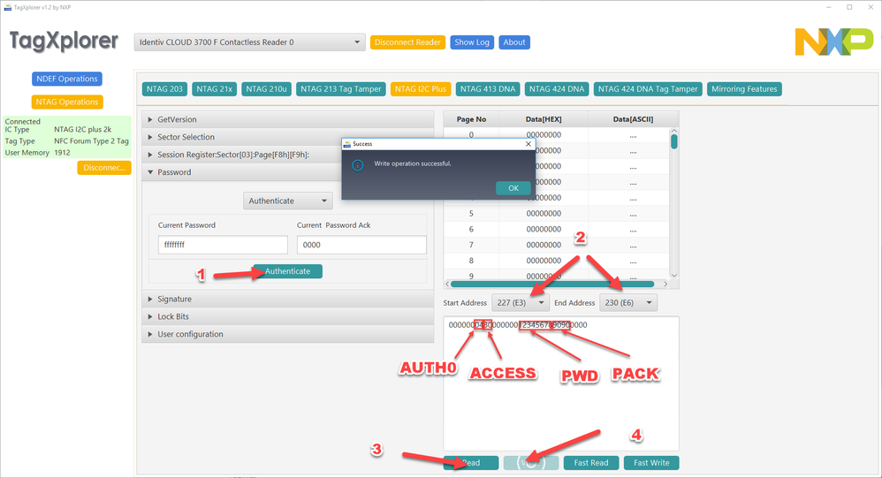Expand the GetVersion section
882x478 pixels.
point(288,119)
